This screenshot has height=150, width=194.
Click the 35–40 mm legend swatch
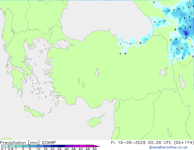coord(76,146)
